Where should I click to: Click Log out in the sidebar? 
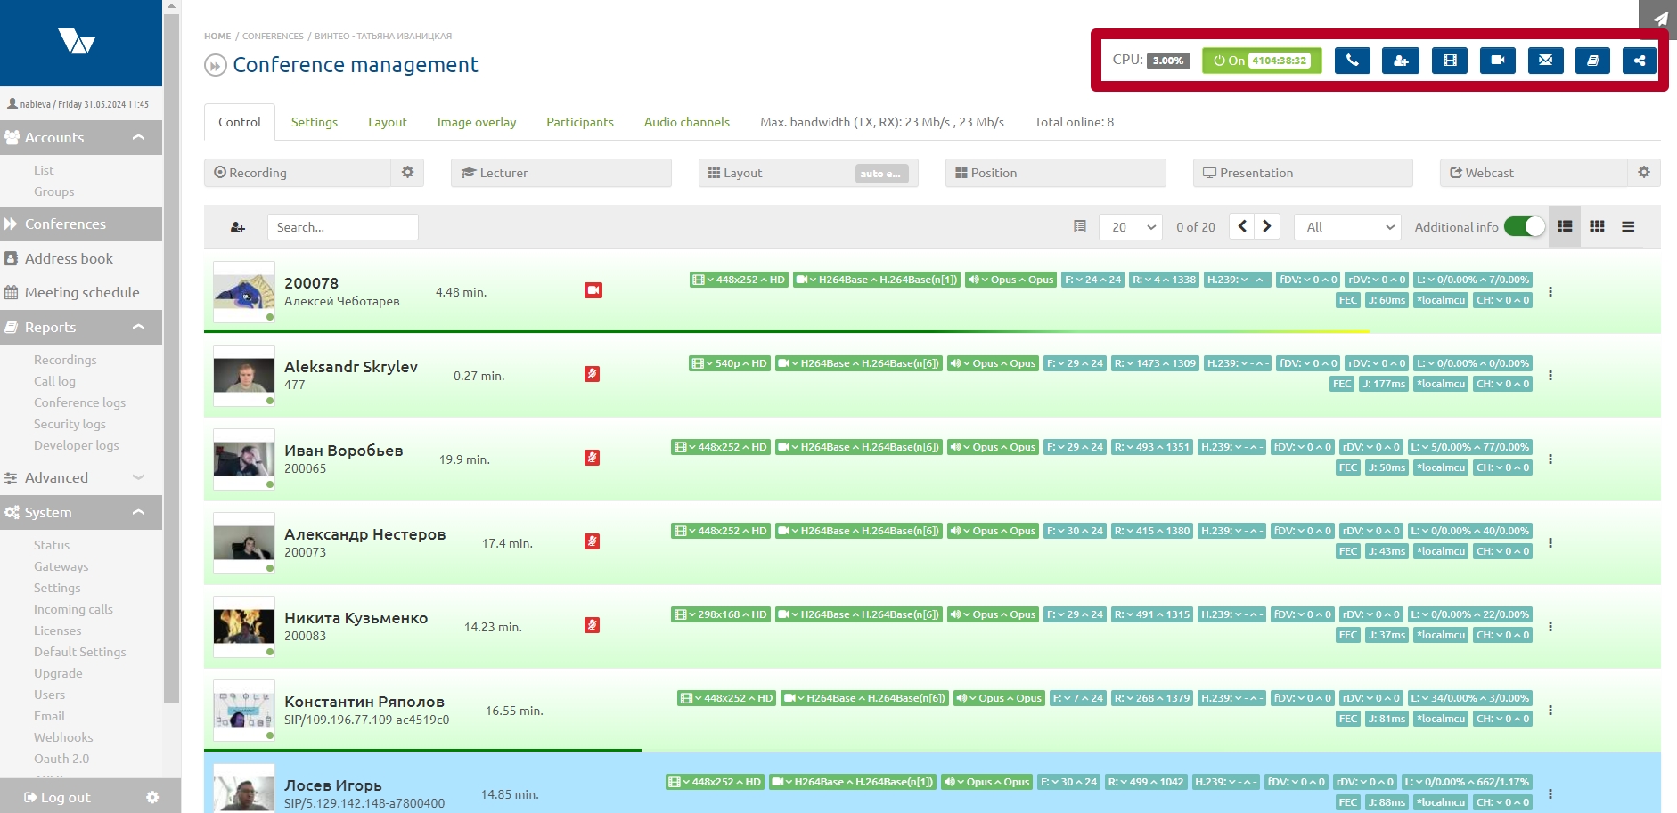pos(59,797)
